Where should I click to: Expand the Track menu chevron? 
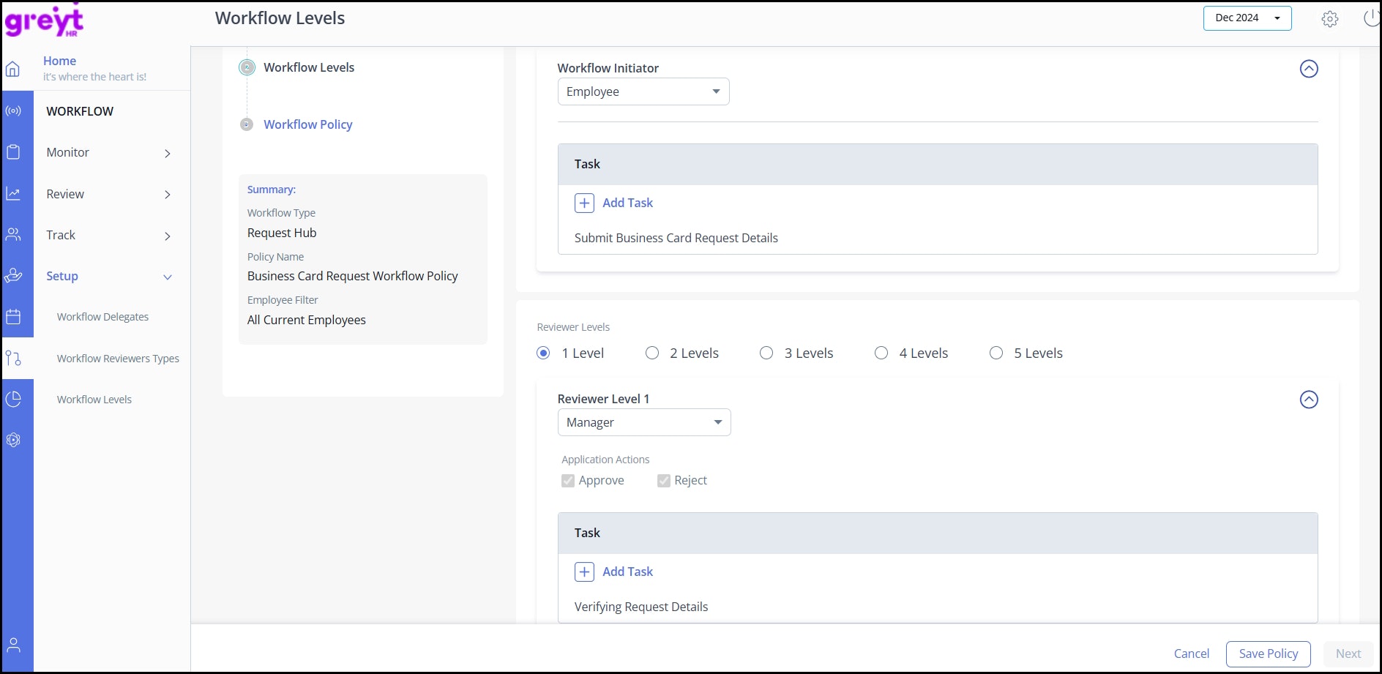tap(168, 236)
